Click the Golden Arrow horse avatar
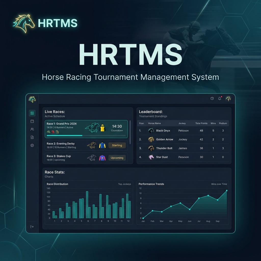Screen dimensions: 261x261 (151, 139)
